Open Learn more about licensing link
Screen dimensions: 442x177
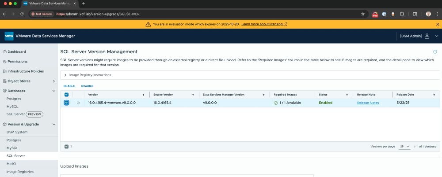pyautogui.click(x=264, y=24)
